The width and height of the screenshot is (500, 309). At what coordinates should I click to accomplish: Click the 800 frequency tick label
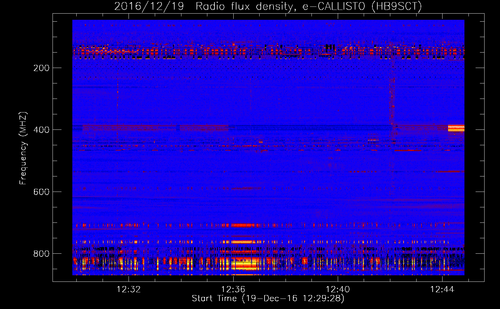click(41, 254)
